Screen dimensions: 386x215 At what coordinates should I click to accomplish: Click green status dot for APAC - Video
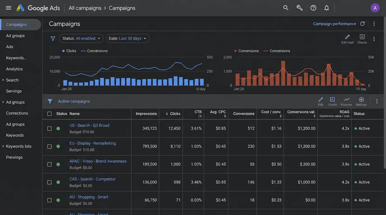point(58,164)
